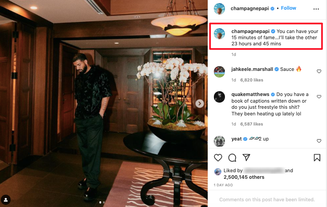View 2,500,145 others who liked
Image resolution: width=327 pixels, height=207 pixels.
click(x=243, y=177)
